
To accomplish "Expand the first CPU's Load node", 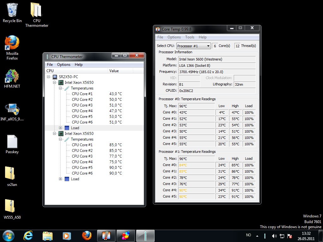I will (x=60, y=128).
